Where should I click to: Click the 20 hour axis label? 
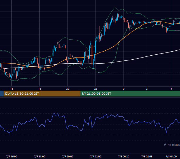67,89
